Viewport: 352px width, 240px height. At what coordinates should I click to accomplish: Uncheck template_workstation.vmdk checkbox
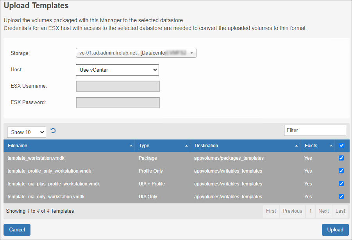pyautogui.click(x=341, y=158)
